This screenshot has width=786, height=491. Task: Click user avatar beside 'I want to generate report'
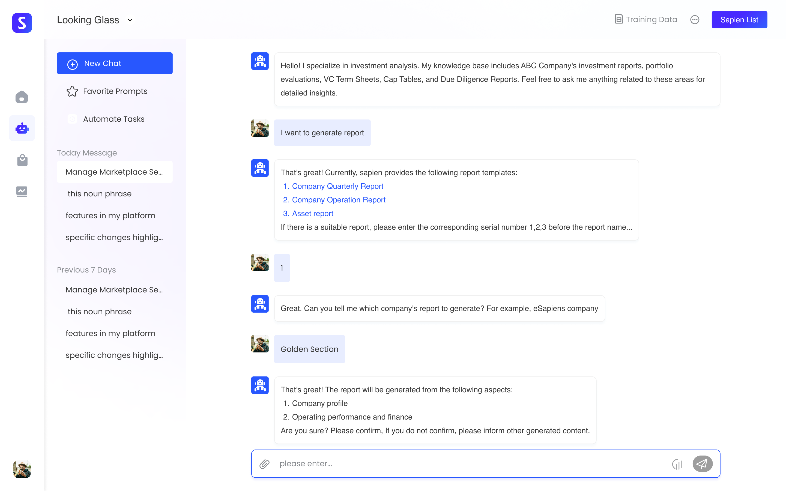(260, 128)
